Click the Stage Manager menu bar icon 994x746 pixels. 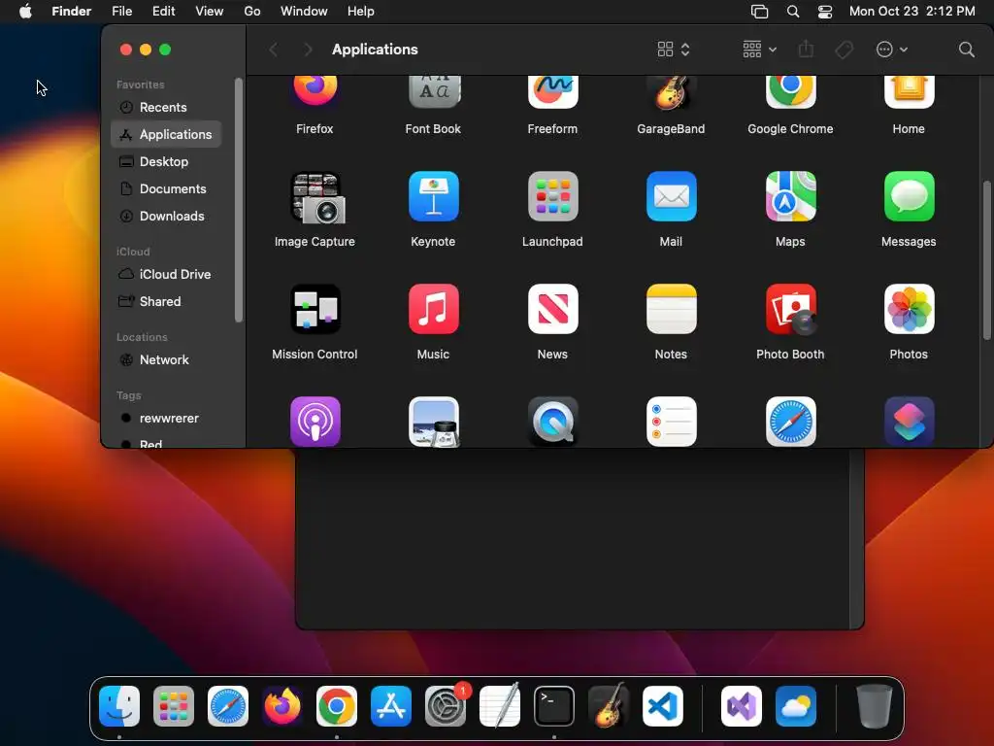point(759,12)
